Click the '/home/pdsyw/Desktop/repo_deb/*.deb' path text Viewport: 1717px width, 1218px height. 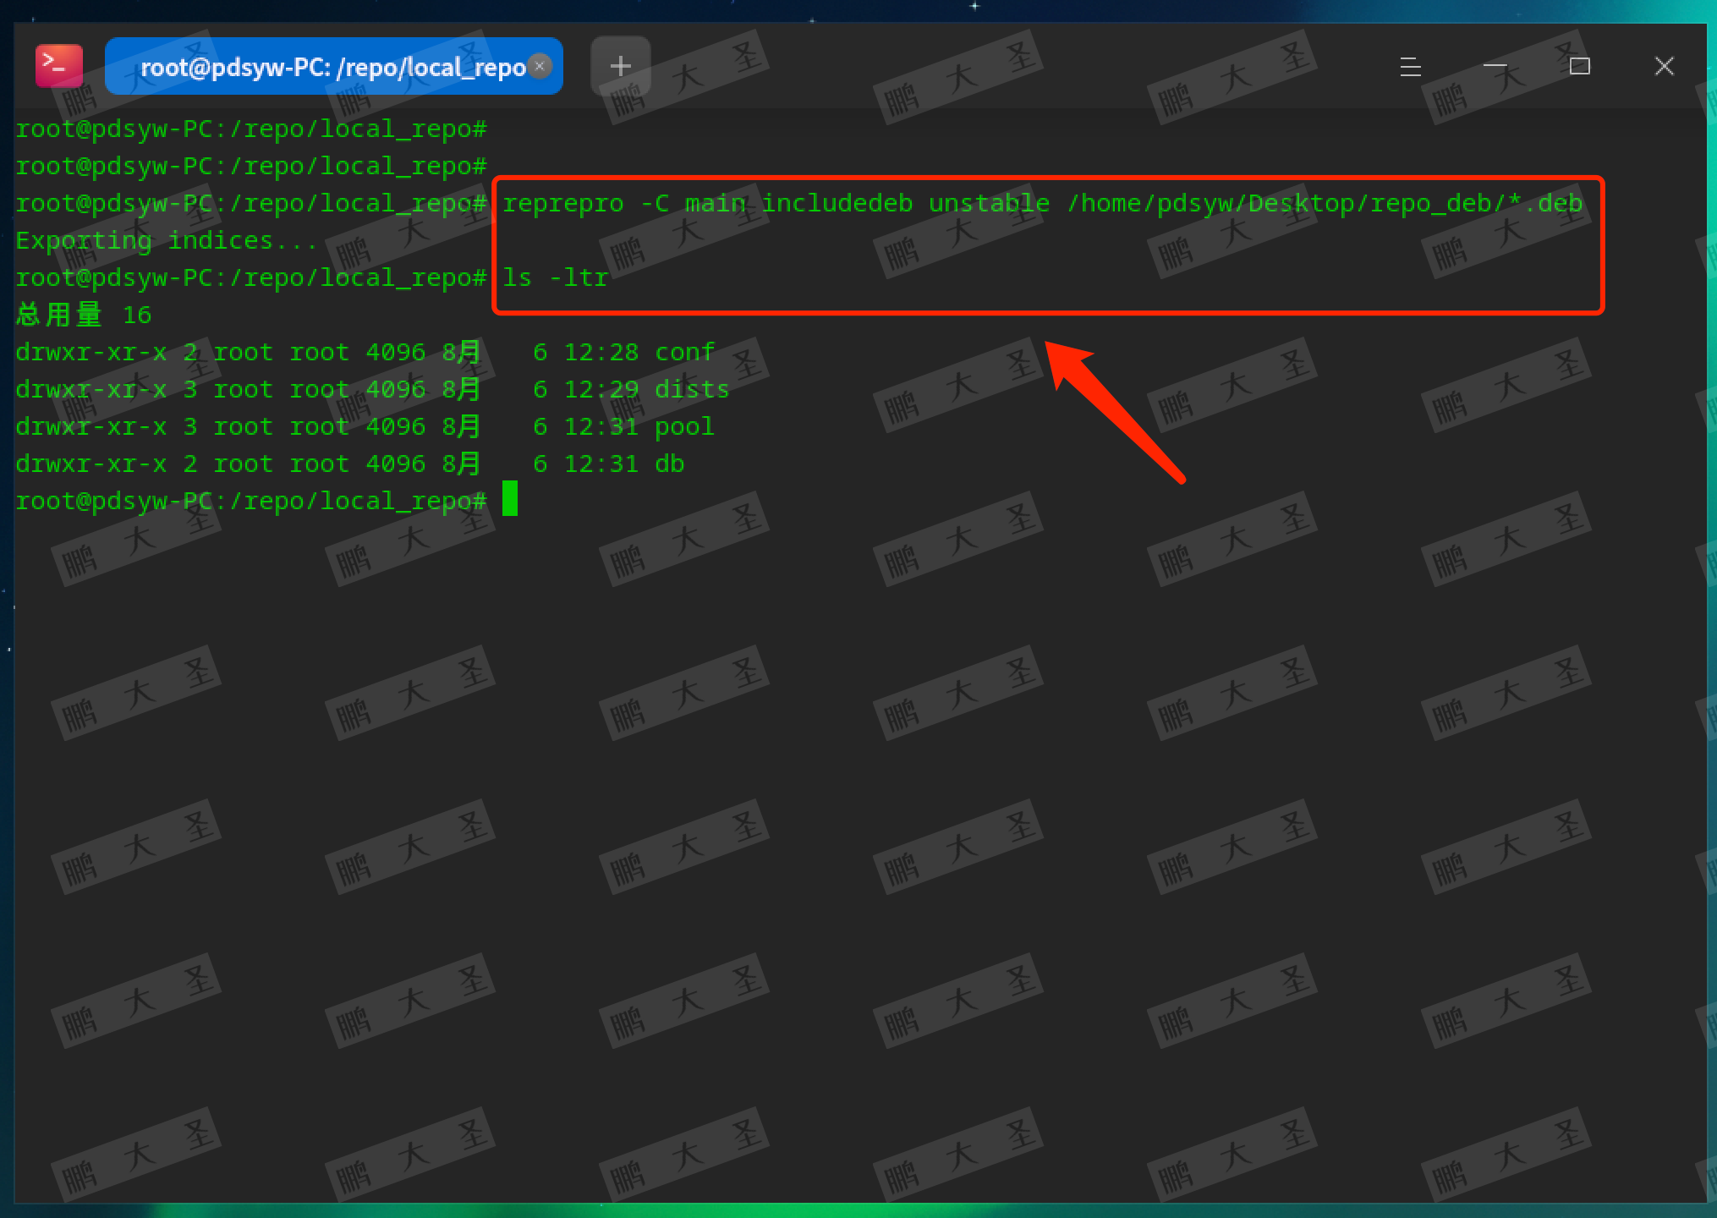click(1324, 204)
